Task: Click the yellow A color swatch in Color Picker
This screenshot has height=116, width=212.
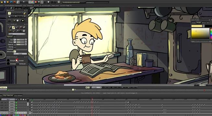Action: tap(197, 26)
